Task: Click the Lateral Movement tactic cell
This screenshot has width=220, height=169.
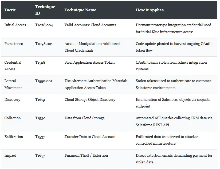Action: coord(13,84)
